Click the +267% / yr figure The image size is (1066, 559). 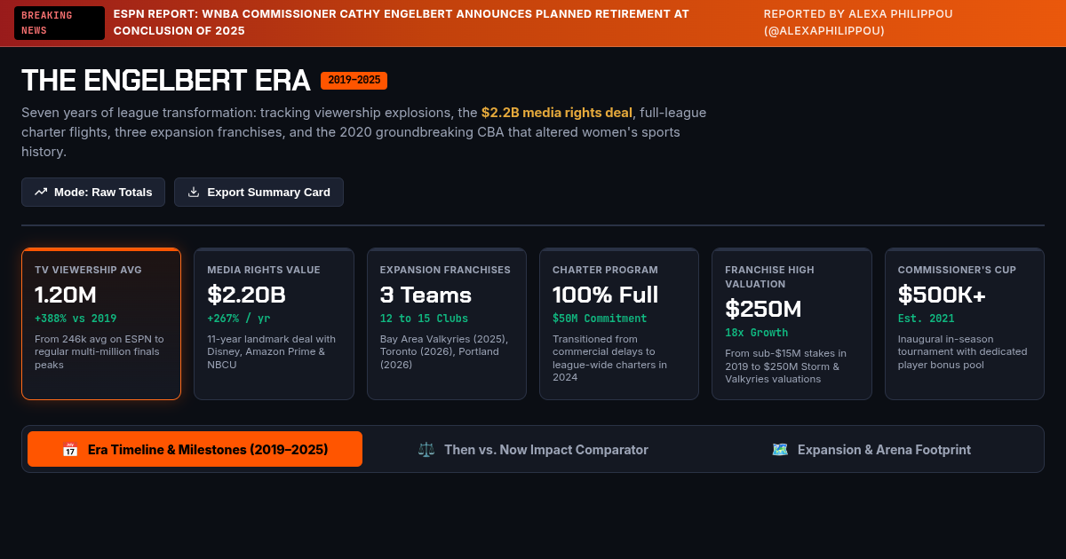[239, 319]
